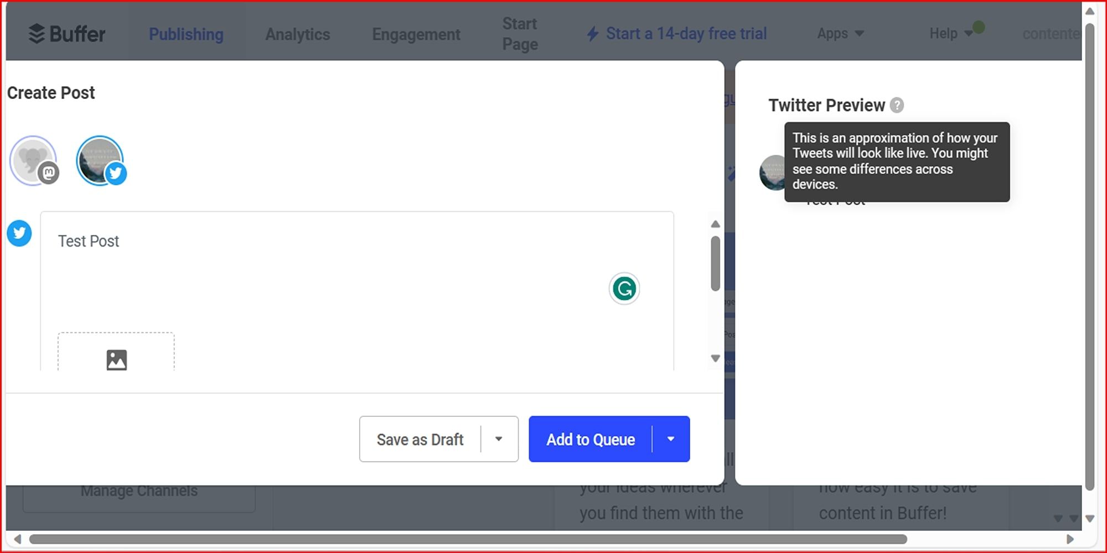Click the image upload icon
1107x553 pixels.
pyautogui.click(x=116, y=360)
